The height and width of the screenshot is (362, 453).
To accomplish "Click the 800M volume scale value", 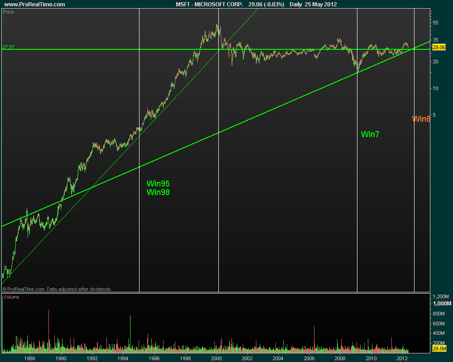I will point(439,314).
